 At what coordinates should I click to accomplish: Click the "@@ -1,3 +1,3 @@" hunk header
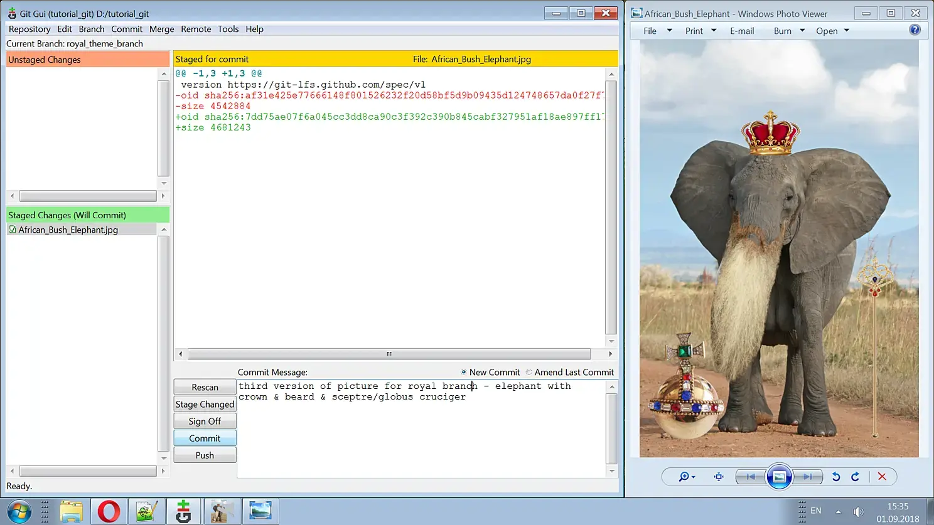point(219,73)
